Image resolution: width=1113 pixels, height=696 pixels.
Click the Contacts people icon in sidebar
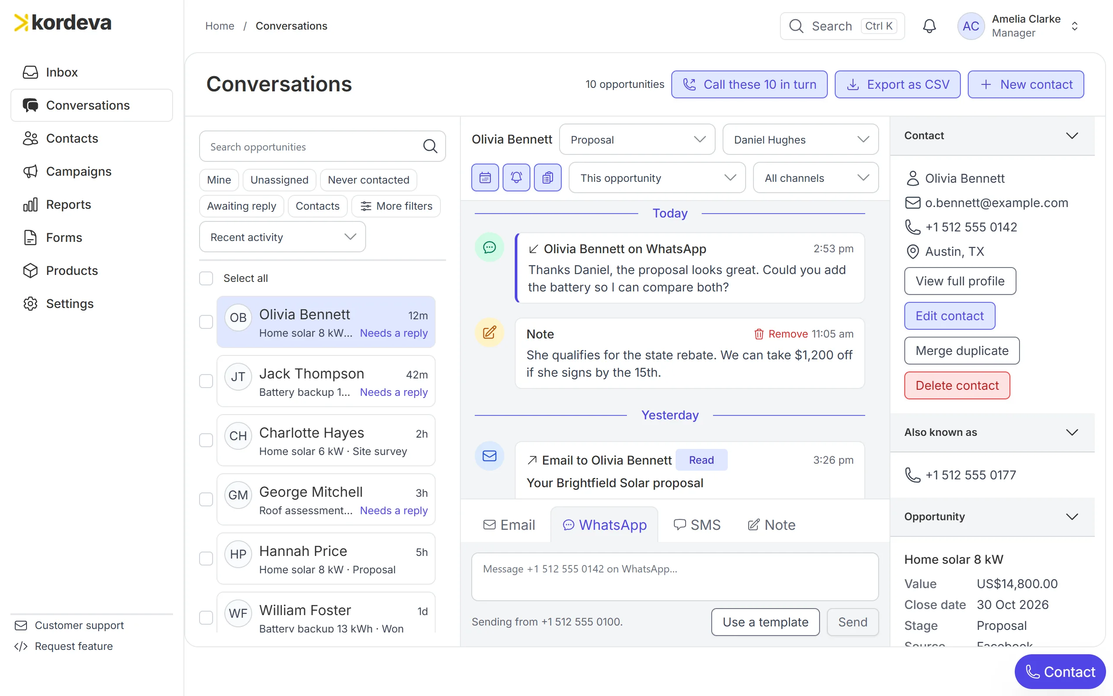point(30,139)
